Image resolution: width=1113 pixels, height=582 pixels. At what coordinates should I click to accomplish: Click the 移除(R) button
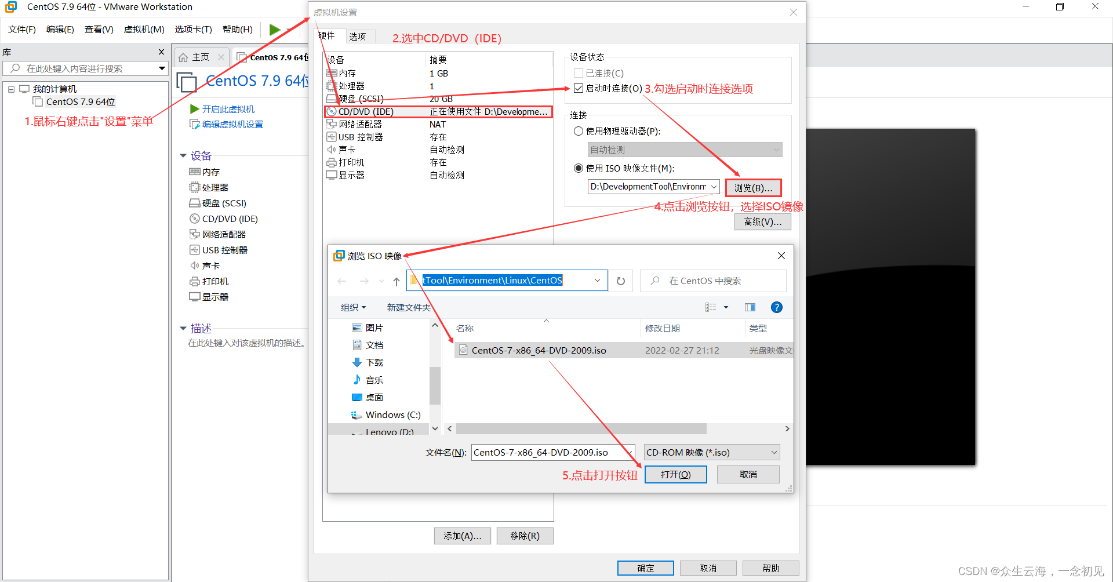(525, 536)
